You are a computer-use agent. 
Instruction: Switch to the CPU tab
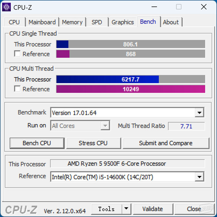point(14,22)
